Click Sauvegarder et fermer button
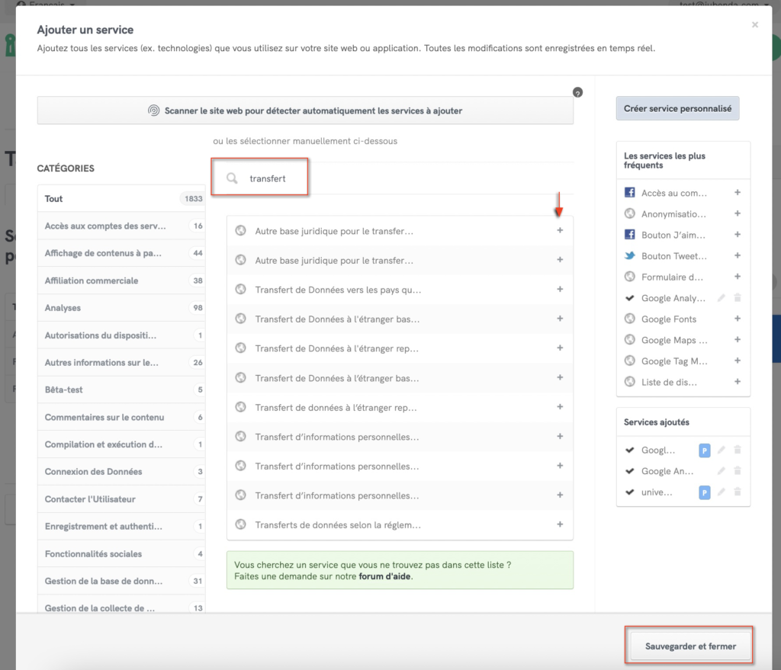This screenshot has height=670, width=781. [690, 646]
